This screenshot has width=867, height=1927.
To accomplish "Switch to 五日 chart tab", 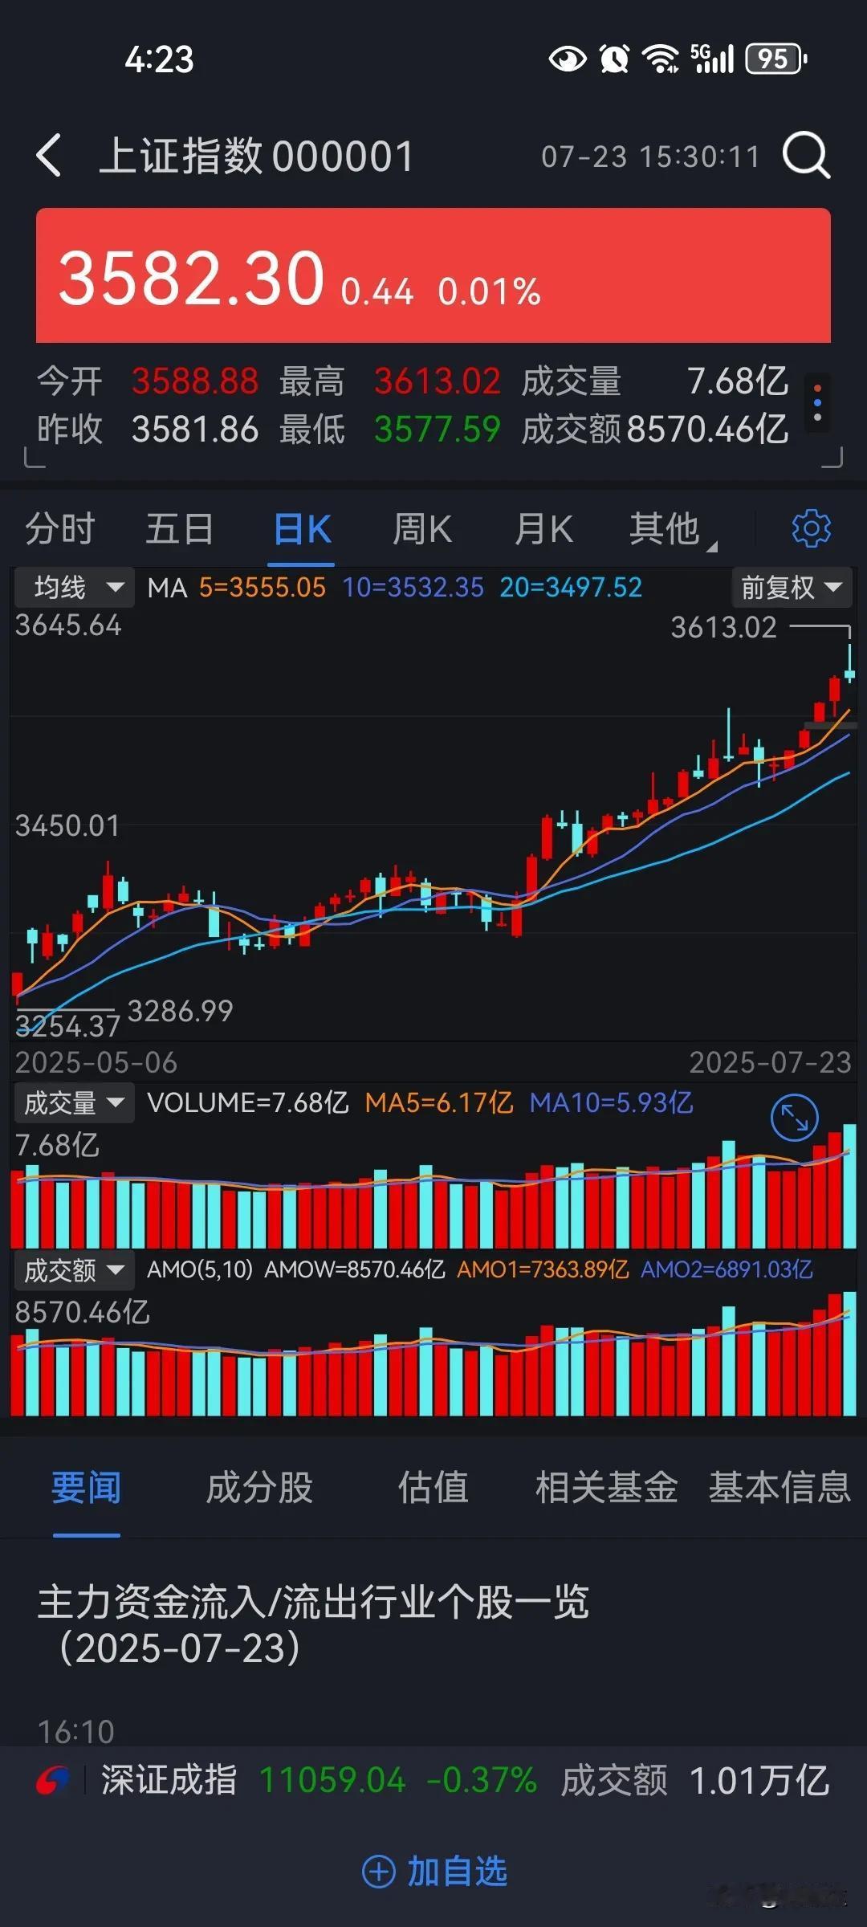I will click(180, 529).
